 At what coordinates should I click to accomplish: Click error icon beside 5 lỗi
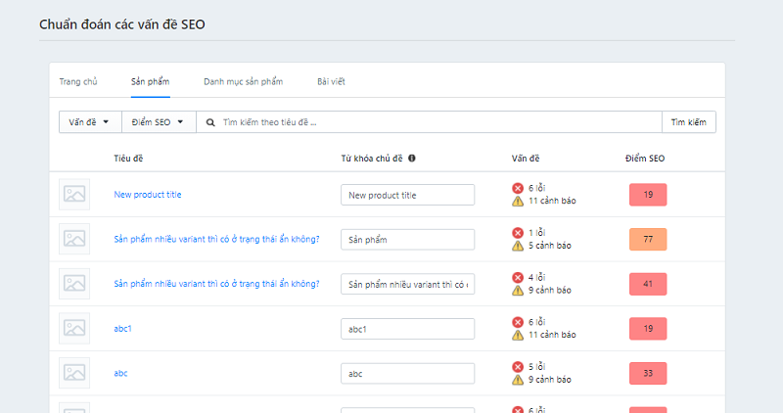(x=518, y=367)
